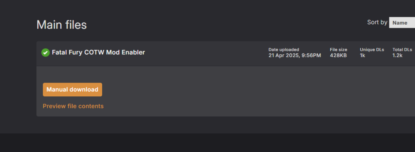Click the darker footer strip below the file list
This screenshot has height=152, width=415.
pyautogui.click(x=207, y=142)
